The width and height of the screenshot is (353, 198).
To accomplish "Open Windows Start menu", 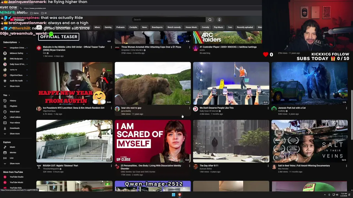I will click(x=173, y=195).
